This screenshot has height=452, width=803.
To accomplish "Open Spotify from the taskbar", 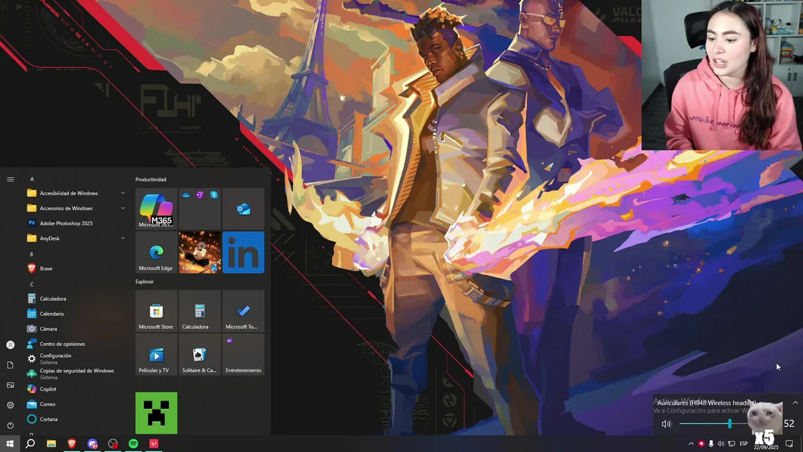I will pos(133,444).
